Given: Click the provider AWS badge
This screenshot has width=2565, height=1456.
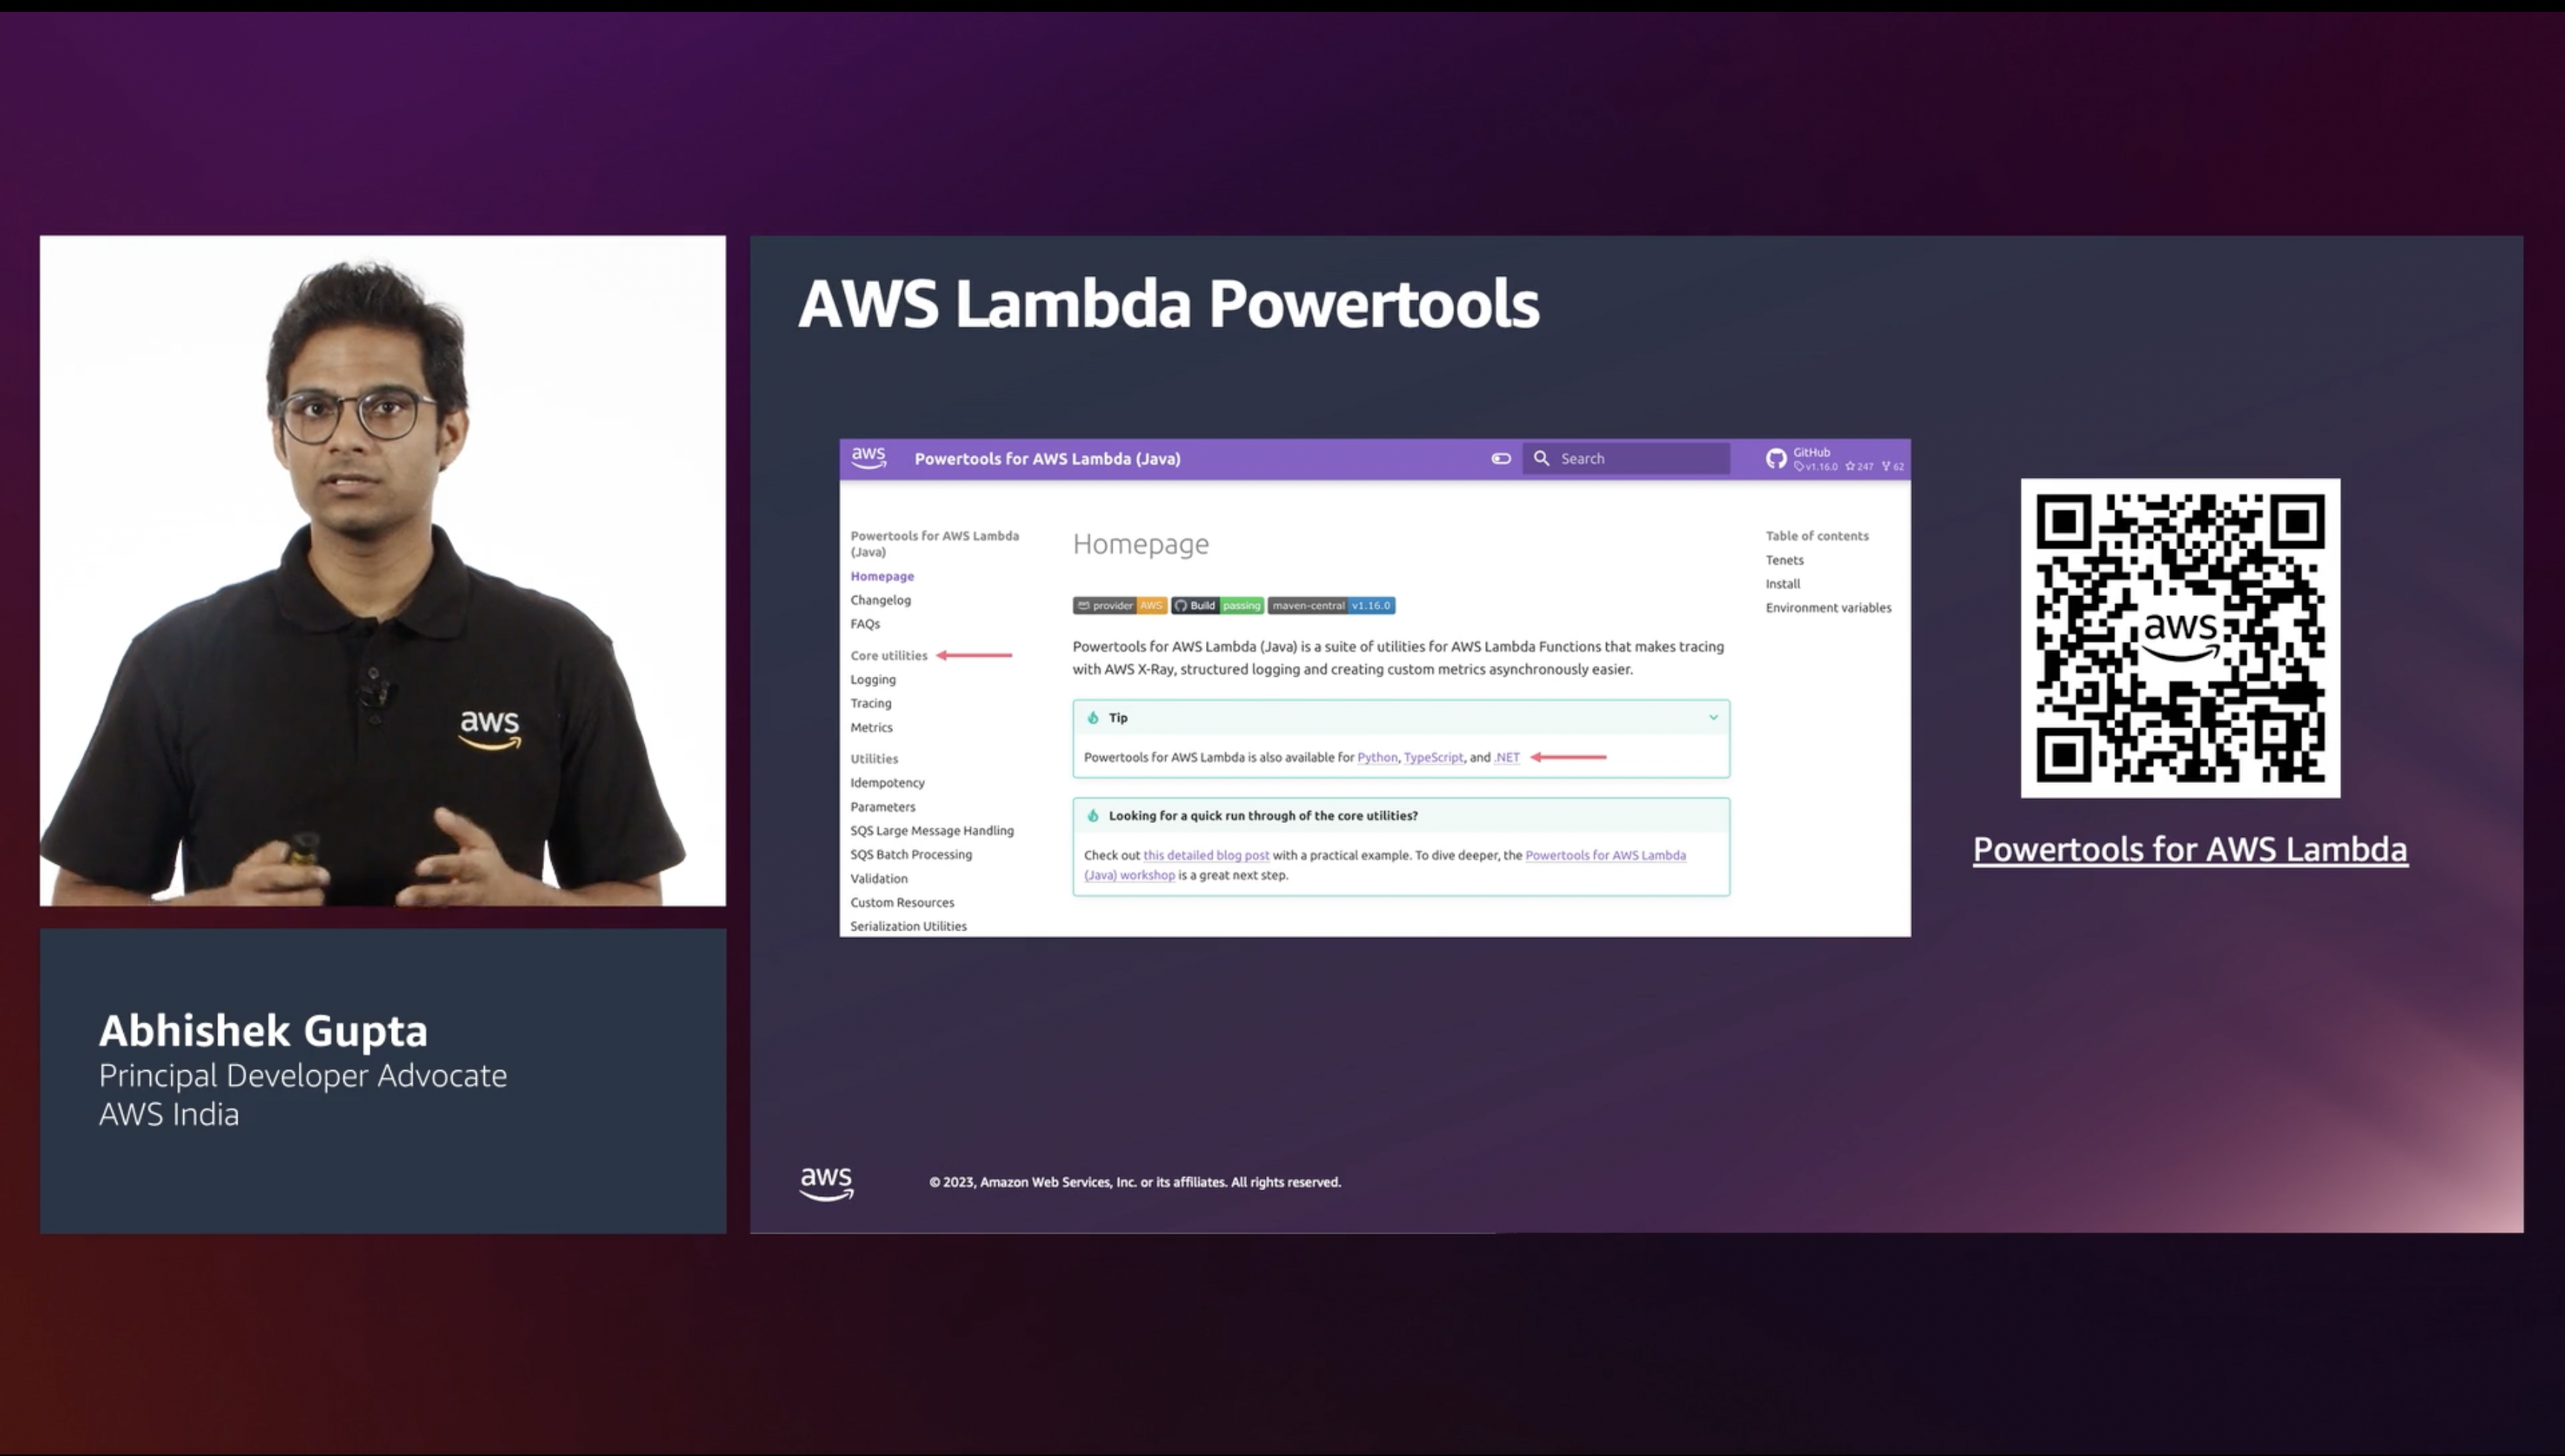Looking at the screenshot, I should 1119,605.
